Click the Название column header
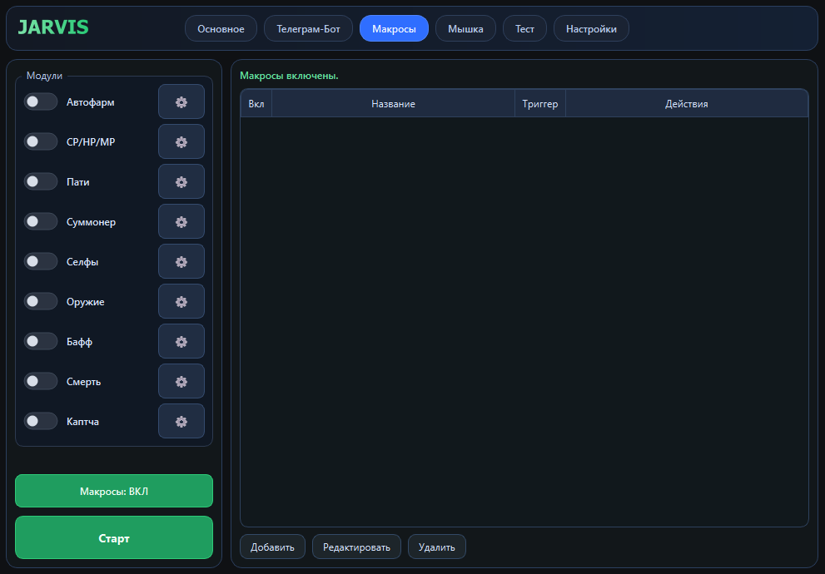This screenshot has width=825, height=574. click(x=393, y=104)
